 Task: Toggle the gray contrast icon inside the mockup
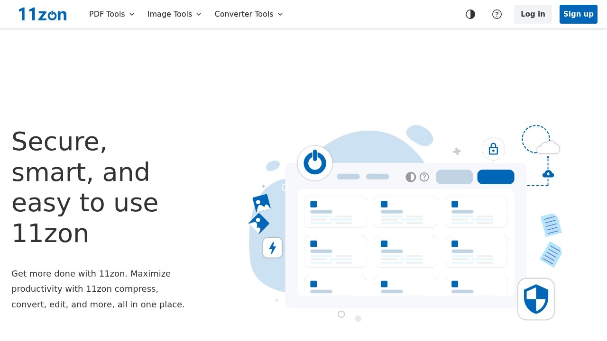411,177
